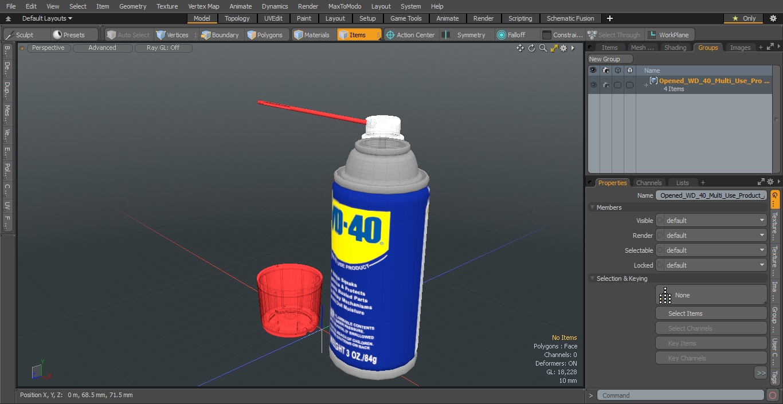783x404 pixels.
Task: Click the viewport move/pan icon
Action: (520, 48)
